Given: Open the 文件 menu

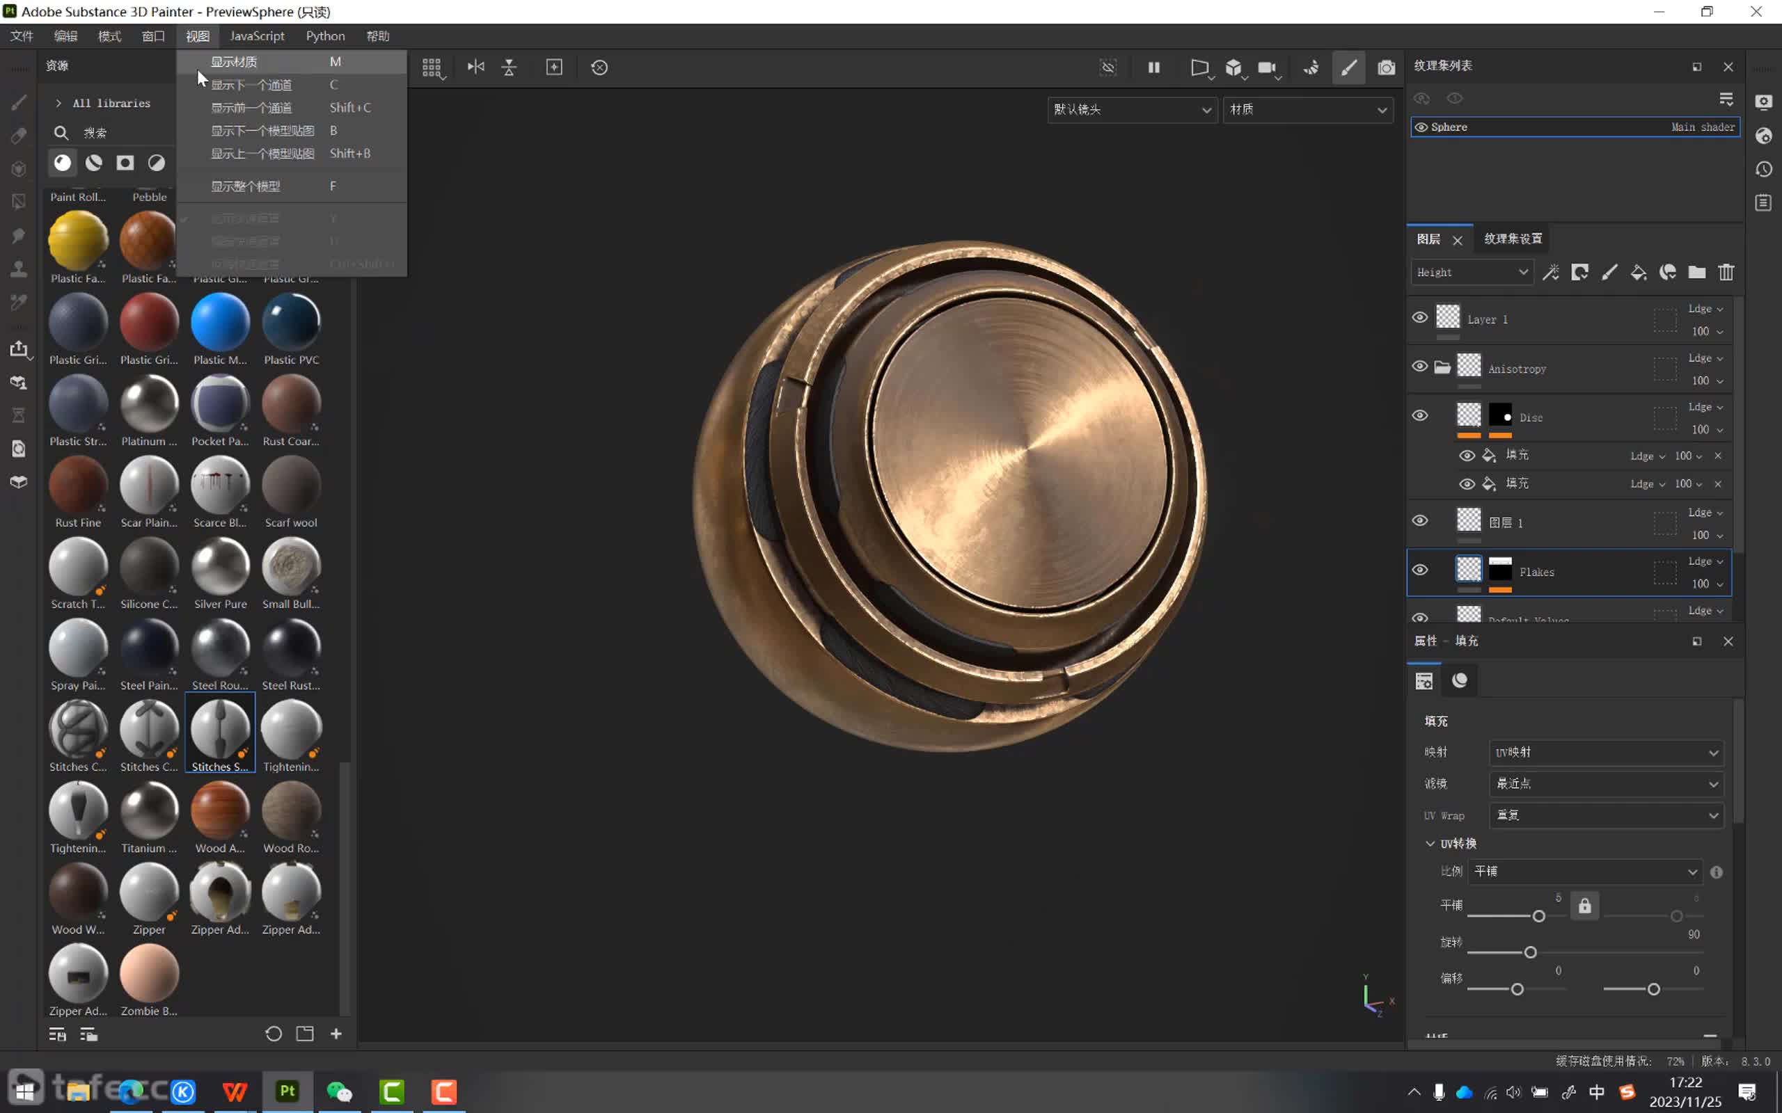Looking at the screenshot, I should click(22, 36).
